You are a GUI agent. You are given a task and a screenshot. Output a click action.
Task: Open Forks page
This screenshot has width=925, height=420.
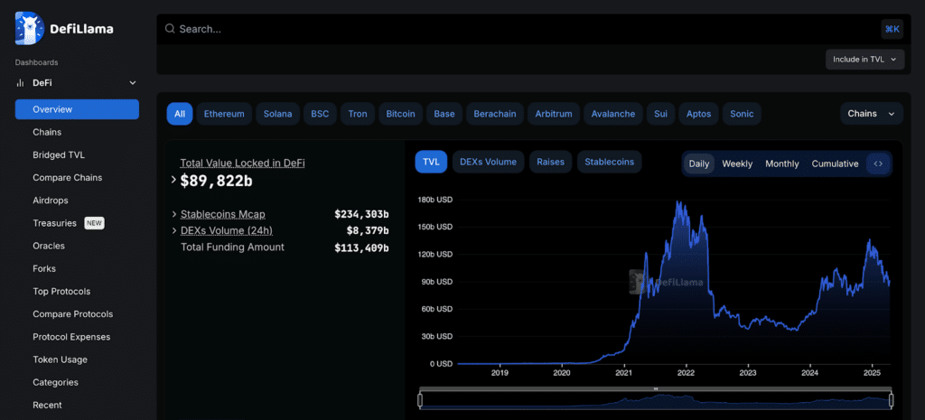tap(44, 268)
